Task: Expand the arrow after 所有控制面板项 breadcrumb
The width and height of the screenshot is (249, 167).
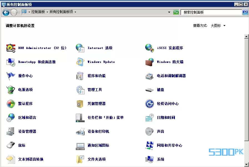Action: point(75,12)
